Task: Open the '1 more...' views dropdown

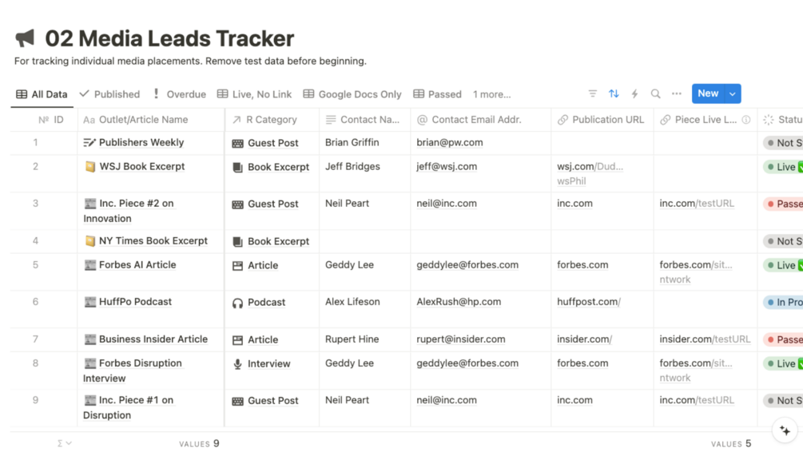Action: click(491, 94)
